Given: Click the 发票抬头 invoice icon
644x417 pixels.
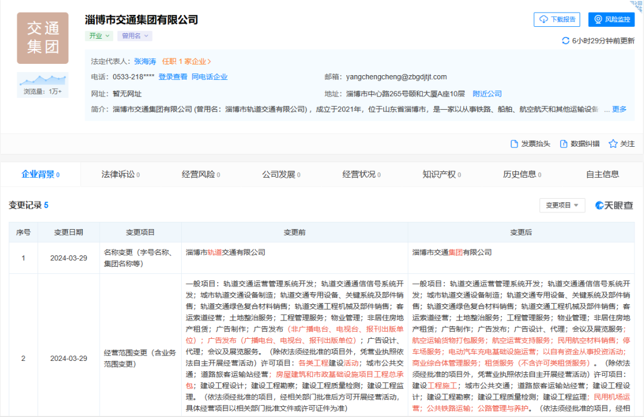Looking at the screenshot, I should [x=514, y=143].
